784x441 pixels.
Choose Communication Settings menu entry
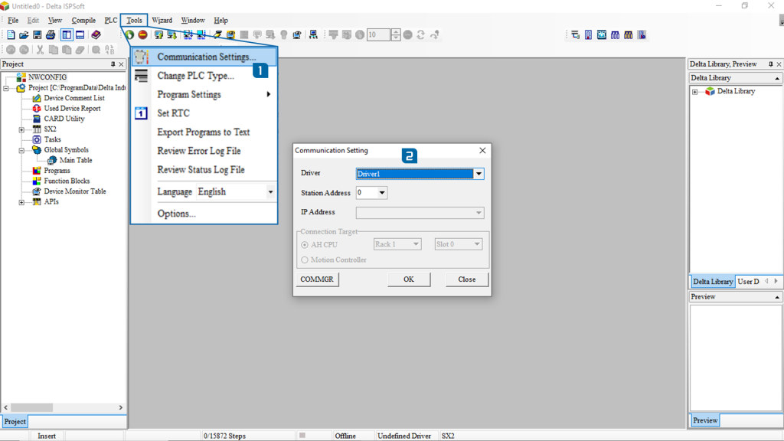click(204, 57)
